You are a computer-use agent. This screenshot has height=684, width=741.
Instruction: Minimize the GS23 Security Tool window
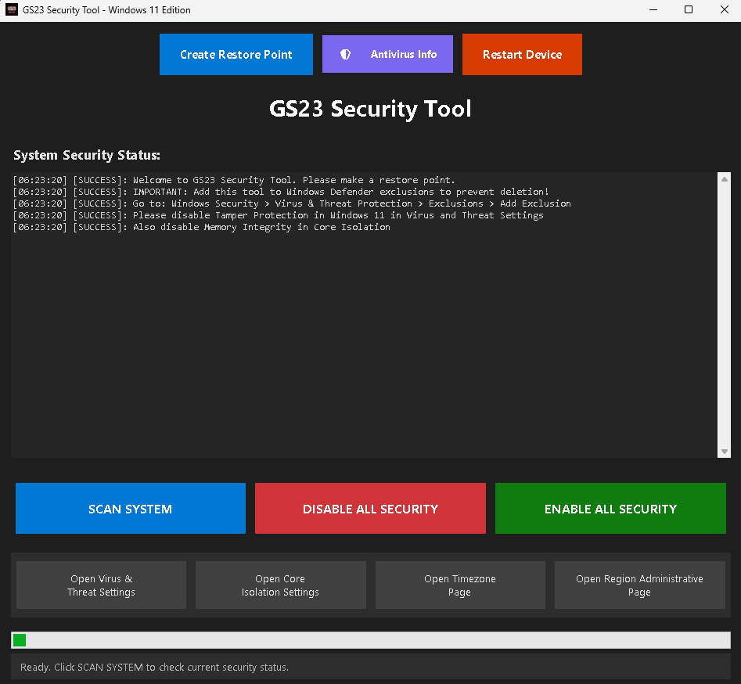[x=653, y=10]
